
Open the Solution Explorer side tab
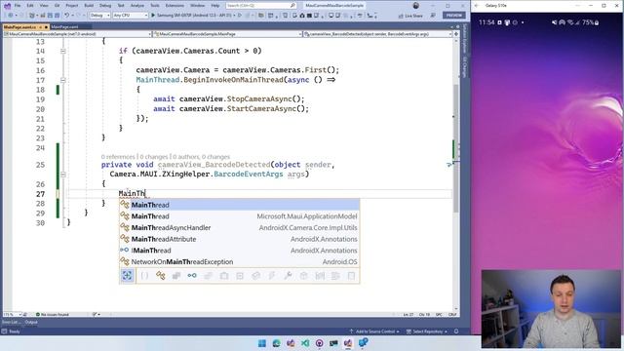[x=464, y=39]
